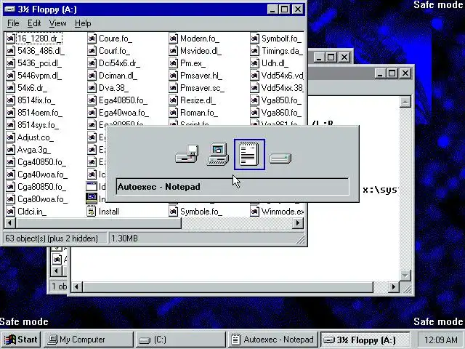465x349 pixels.
Task: Open the View menu in Floppy window
Action: [57, 23]
